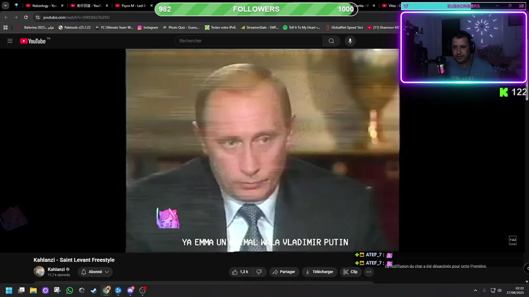Click the microphone tray icon
The width and height of the screenshot is (529, 297).
pos(484,290)
